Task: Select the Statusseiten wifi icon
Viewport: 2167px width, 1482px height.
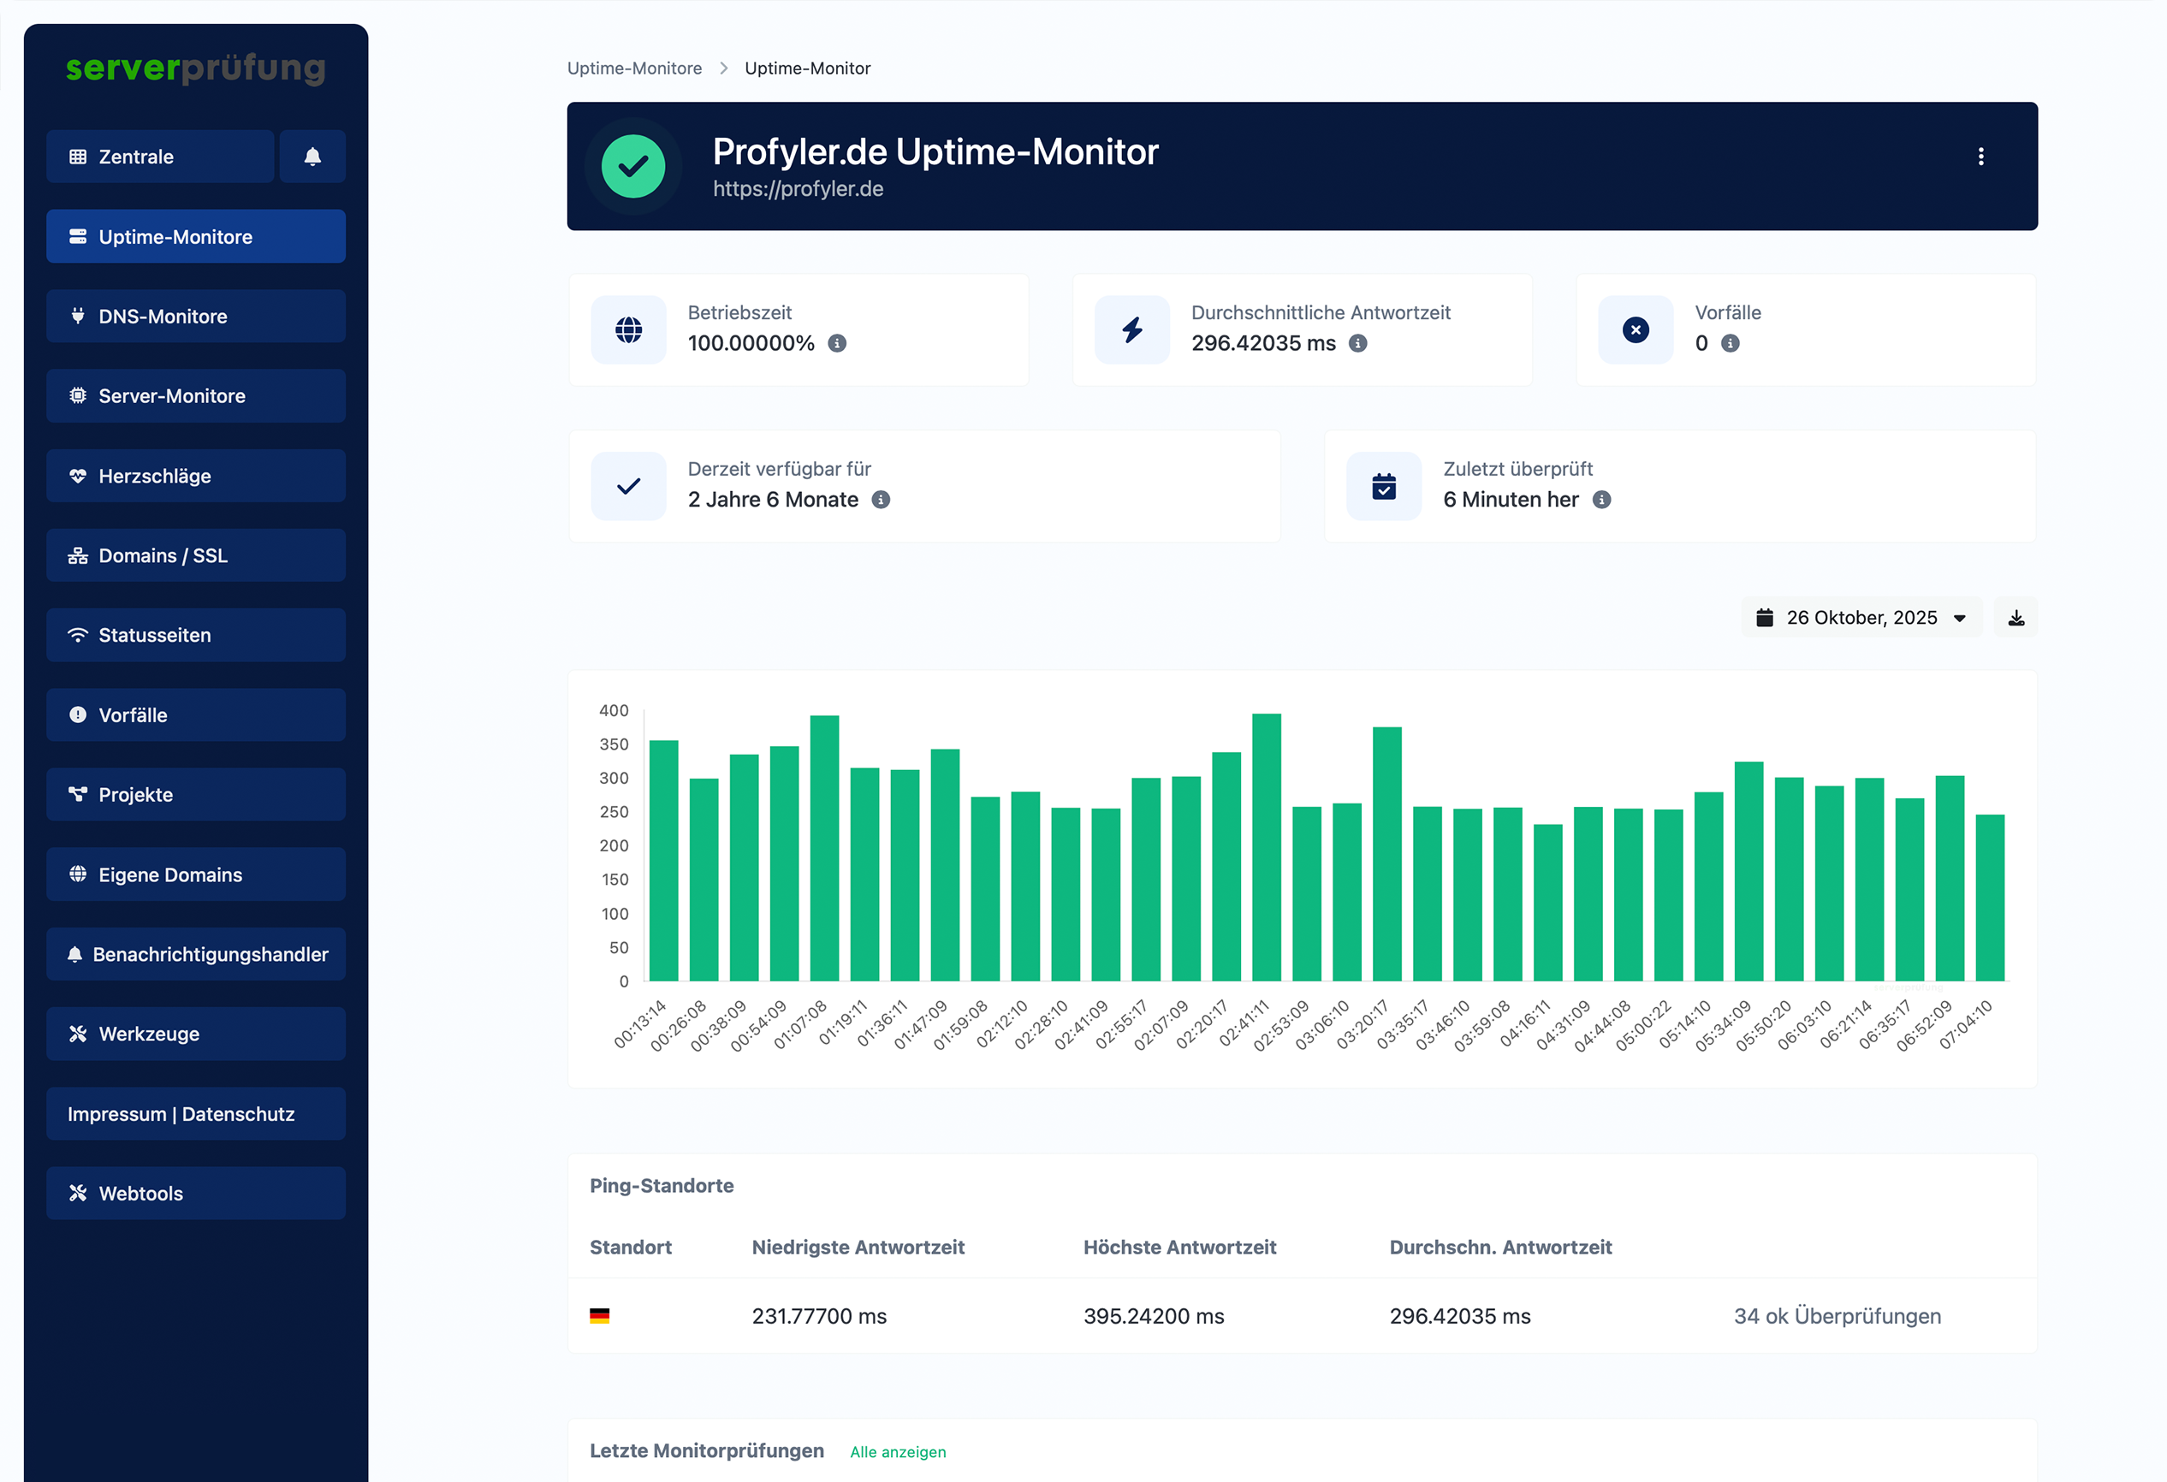Action: tap(79, 635)
